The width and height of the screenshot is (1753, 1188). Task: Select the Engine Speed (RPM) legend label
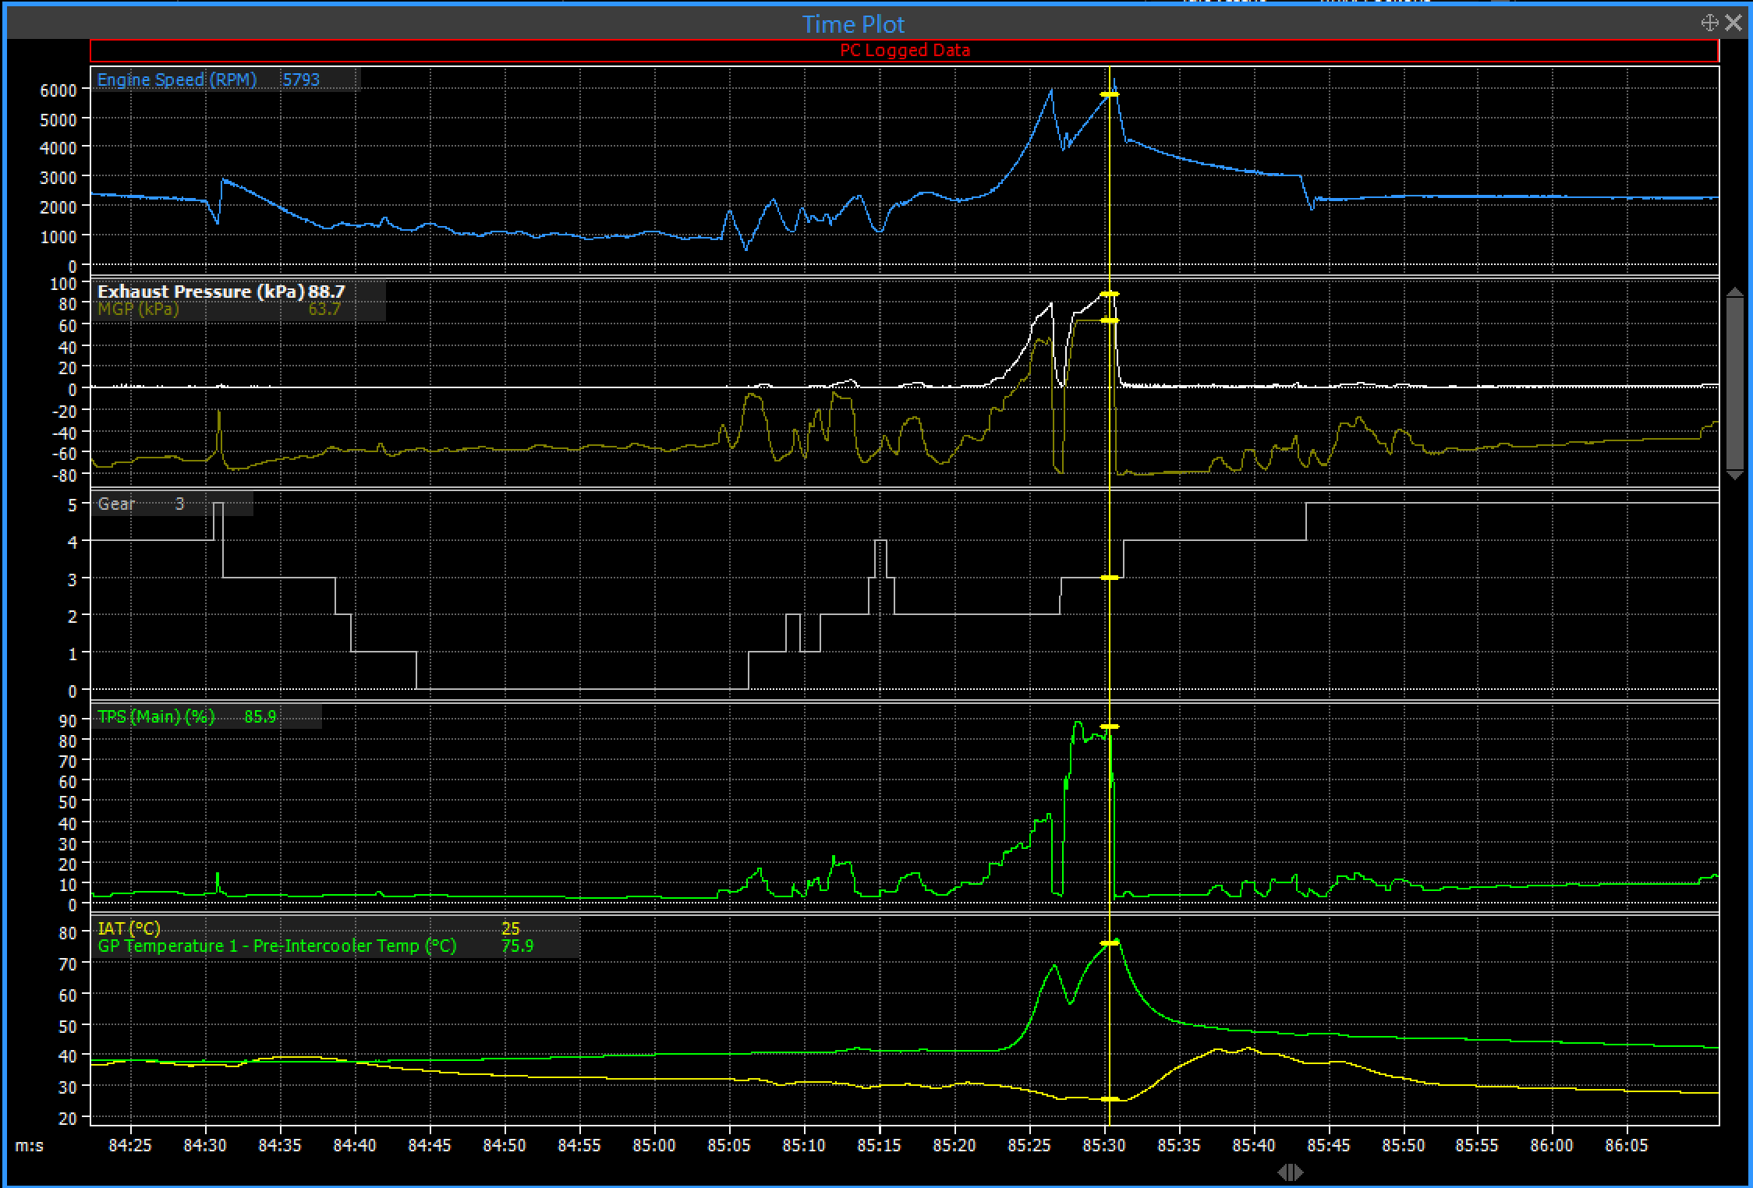click(177, 80)
